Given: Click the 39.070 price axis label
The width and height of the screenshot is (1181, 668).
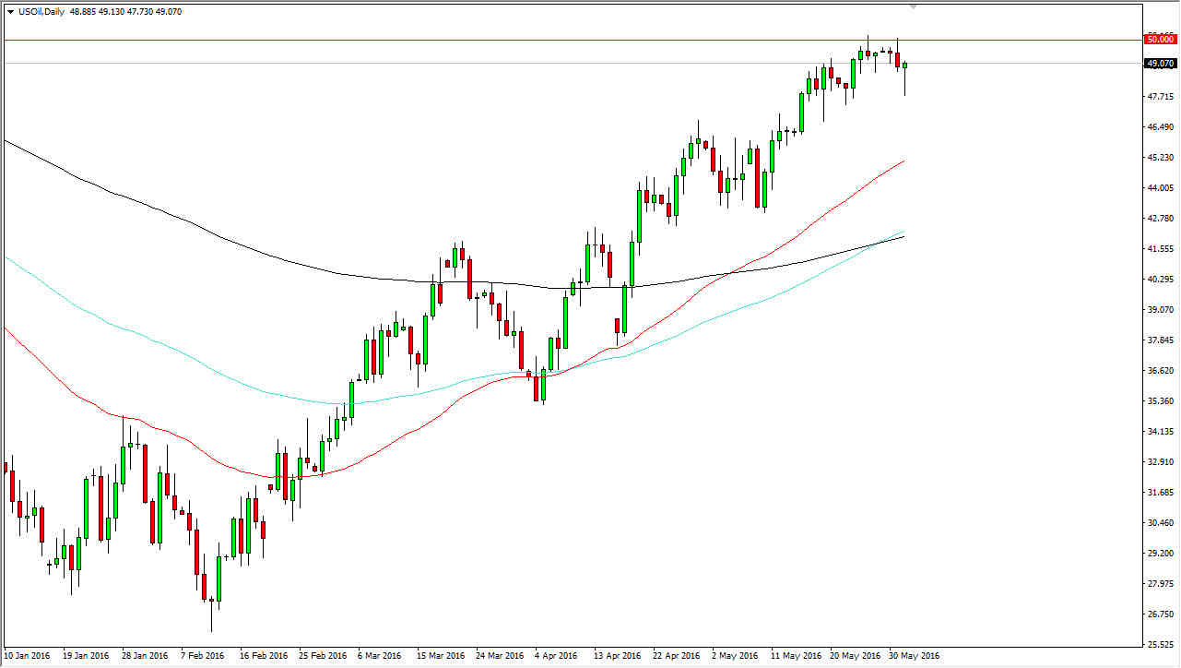Looking at the screenshot, I should 1159,309.
